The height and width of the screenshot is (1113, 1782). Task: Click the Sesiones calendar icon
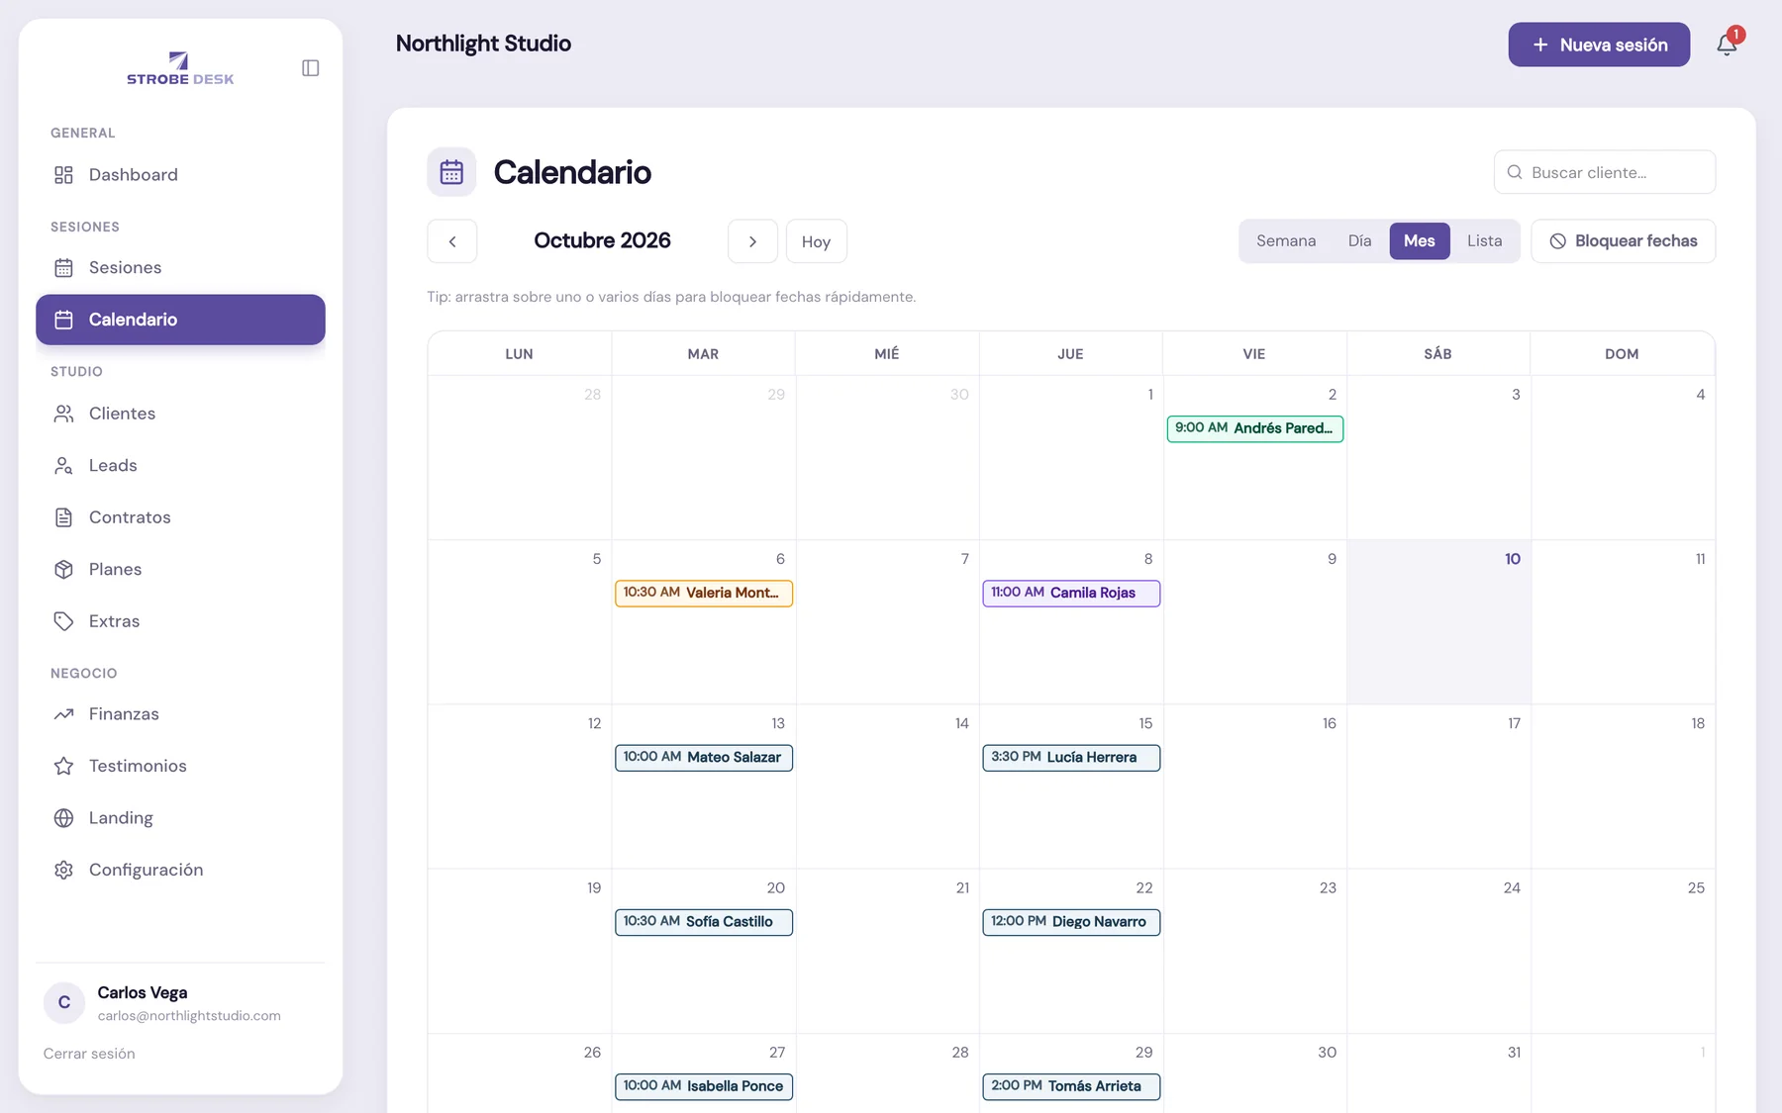point(63,268)
